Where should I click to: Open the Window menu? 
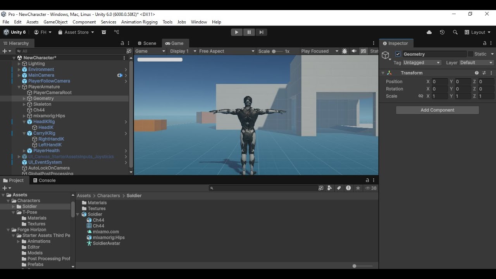pos(199,22)
